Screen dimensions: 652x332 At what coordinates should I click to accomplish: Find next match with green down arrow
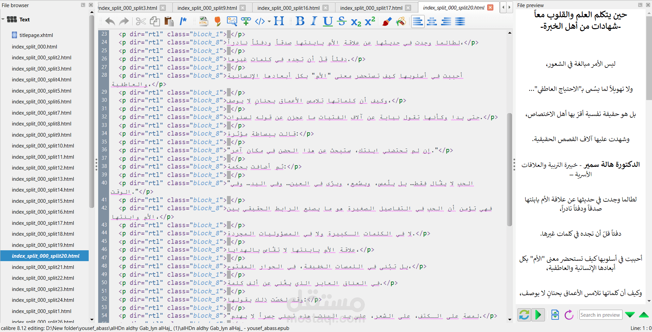click(x=630, y=315)
